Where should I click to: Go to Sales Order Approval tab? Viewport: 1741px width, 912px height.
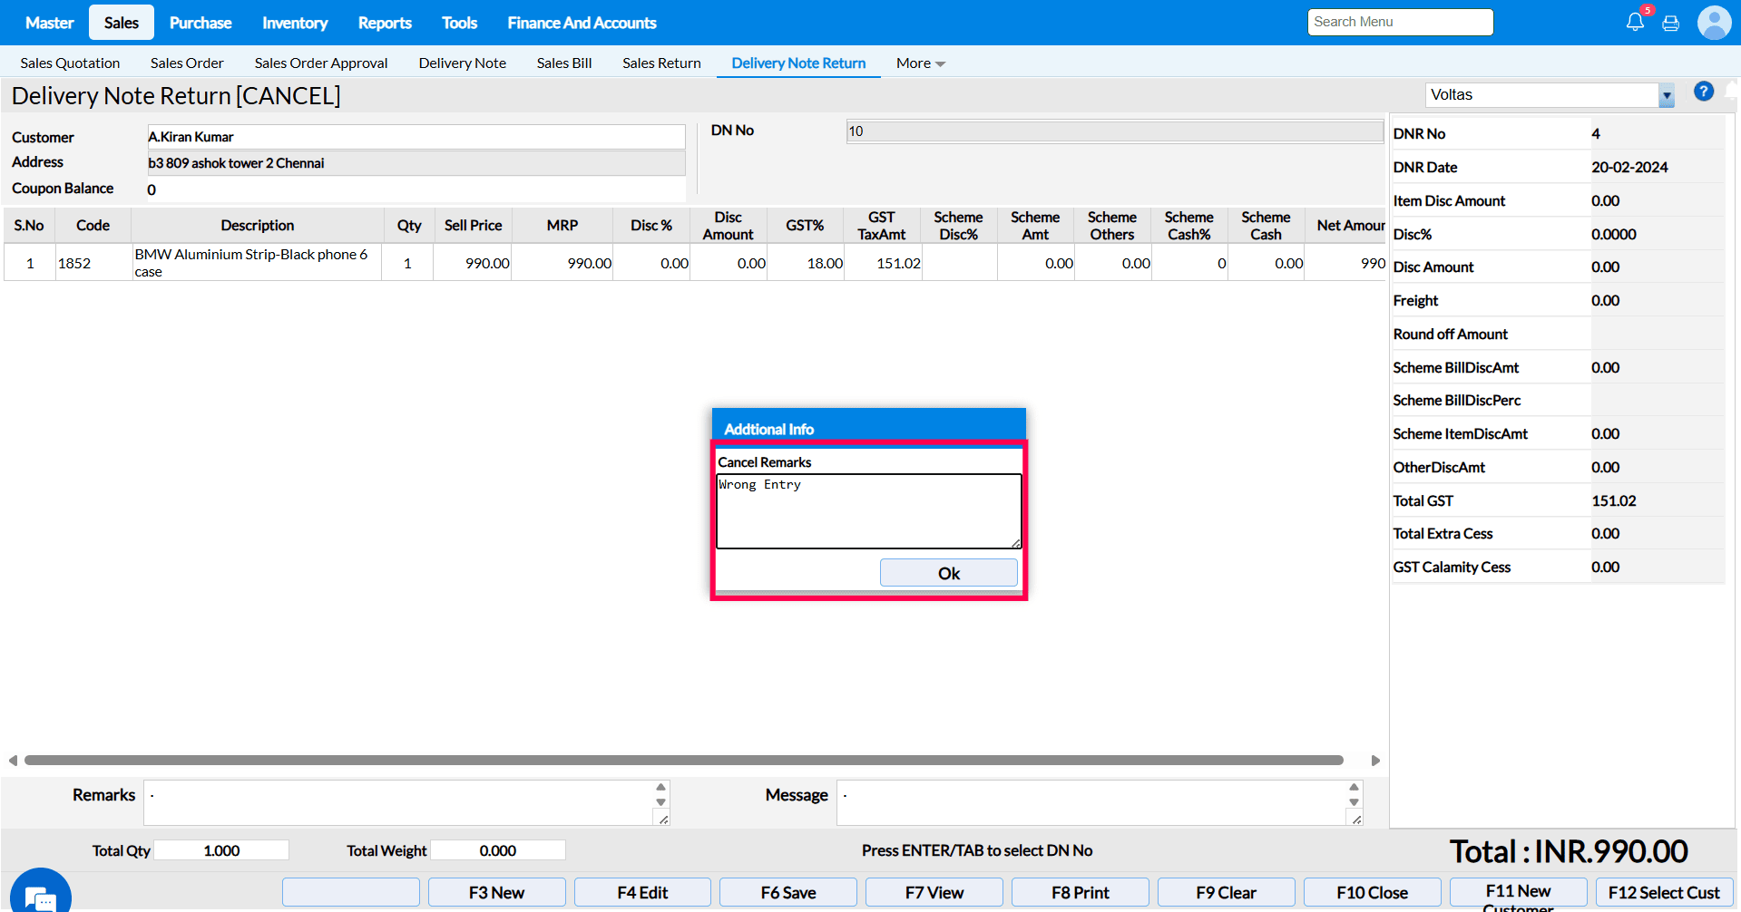(321, 63)
